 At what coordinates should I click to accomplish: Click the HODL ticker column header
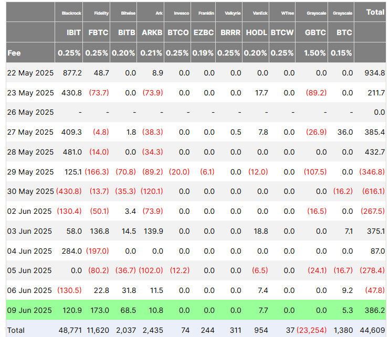click(257, 32)
